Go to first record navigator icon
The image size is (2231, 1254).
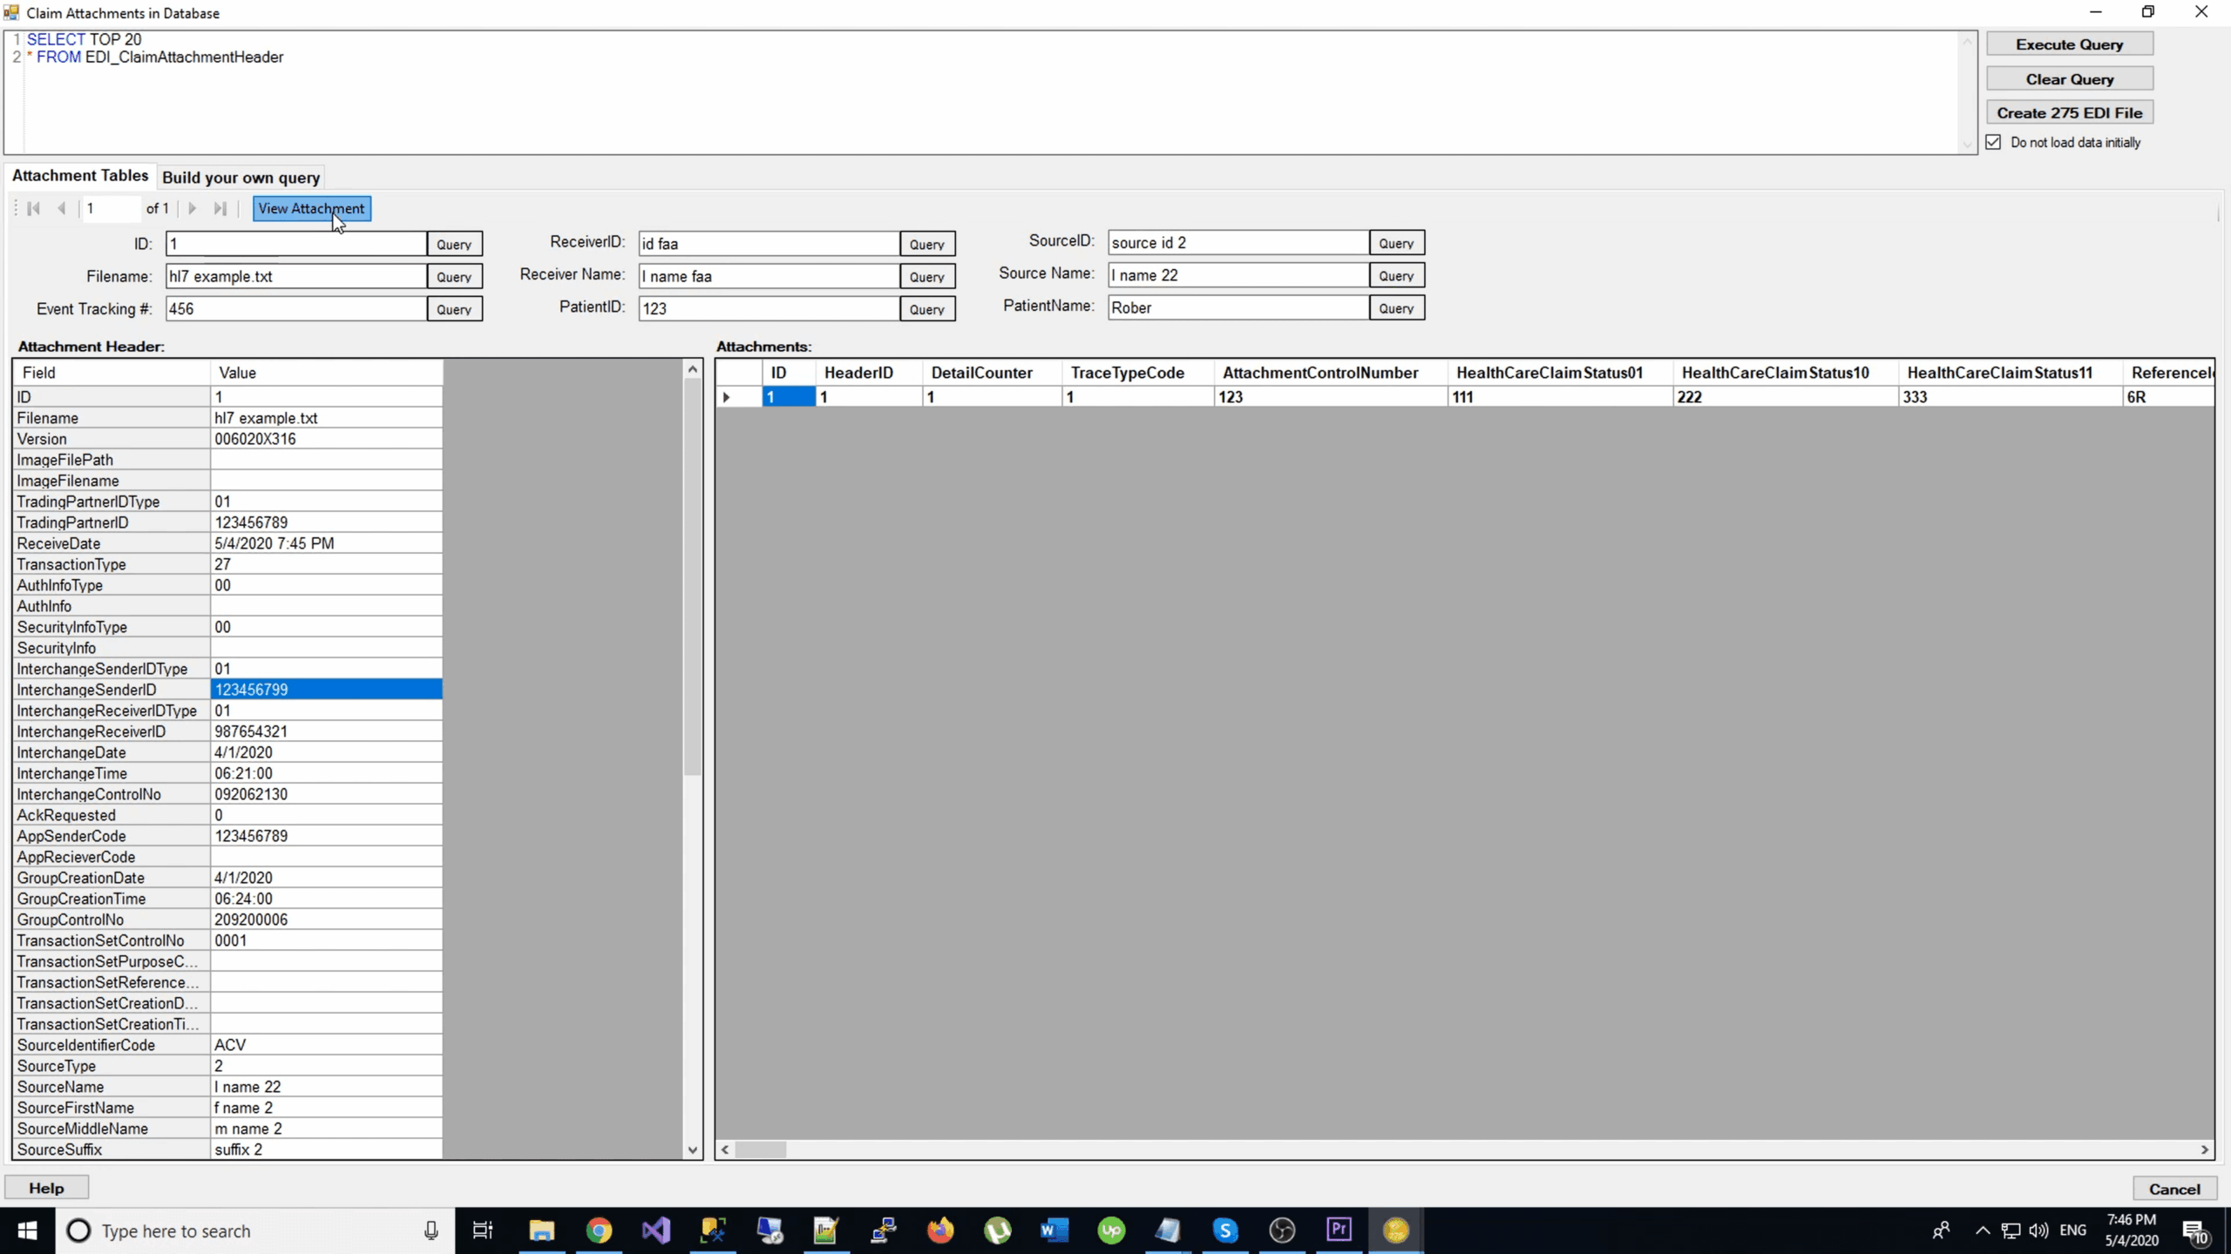pyautogui.click(x=34, y=208)
